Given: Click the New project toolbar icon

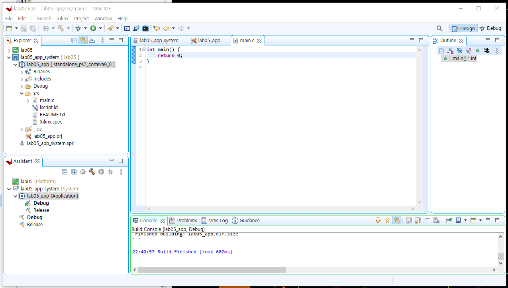Looking at the screenshot, I should pos(10,28).
